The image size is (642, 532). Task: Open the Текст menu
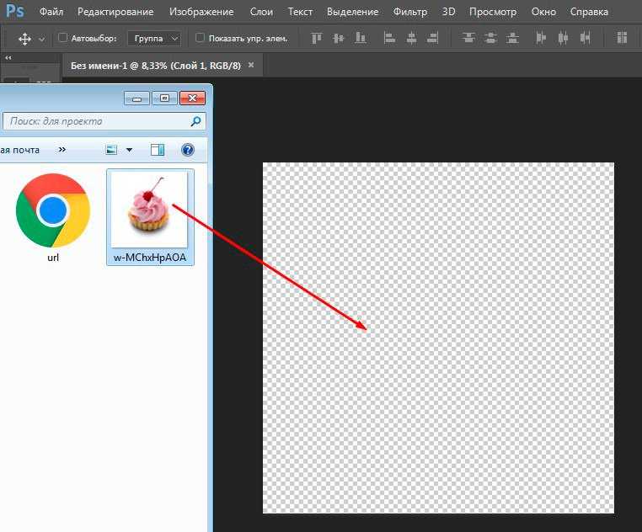tap(300, 12)
